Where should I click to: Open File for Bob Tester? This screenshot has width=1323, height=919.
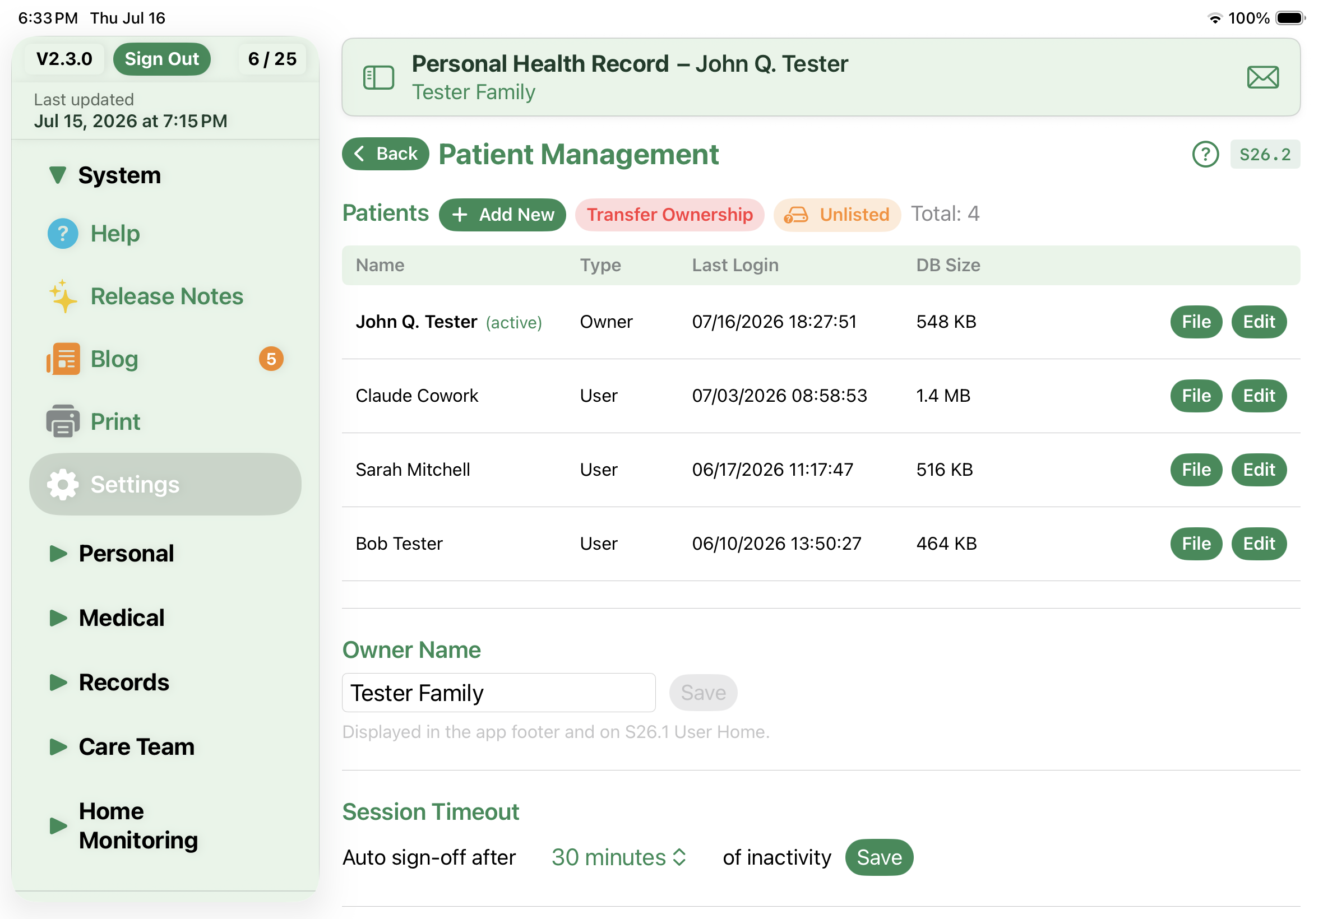click(1196, 544)
